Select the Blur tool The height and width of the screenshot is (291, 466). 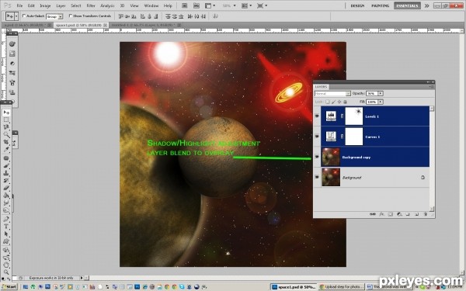click(6, 203)
